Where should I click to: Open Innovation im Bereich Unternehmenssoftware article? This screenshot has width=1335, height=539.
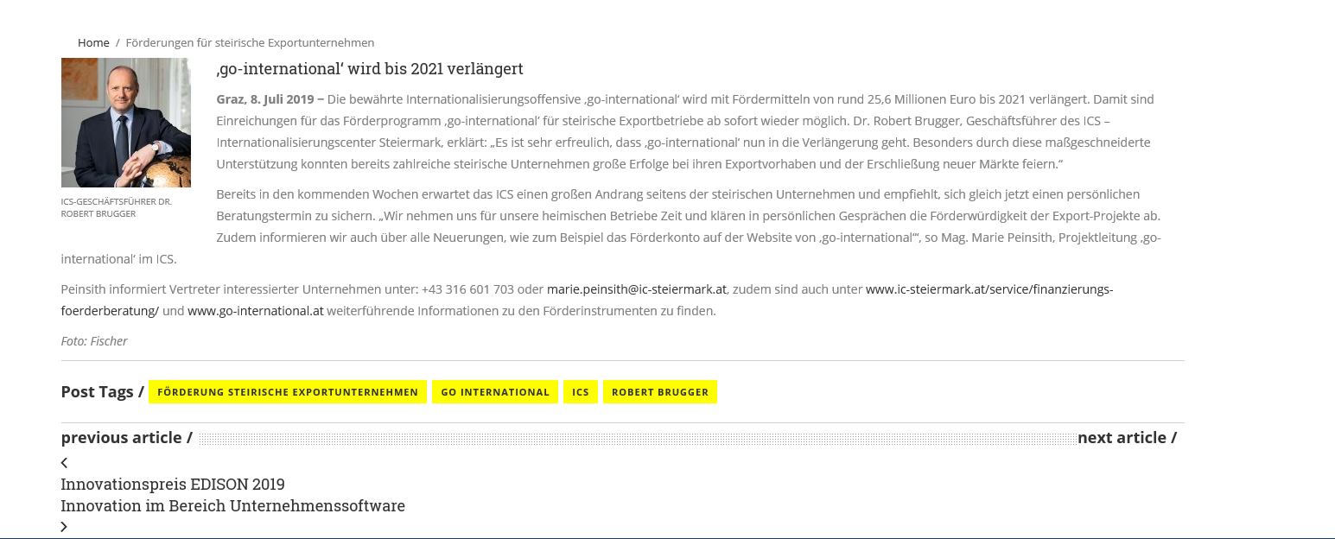click(x=232, y=506)
